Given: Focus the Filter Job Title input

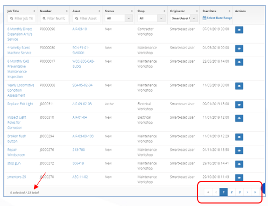Looking at the screenshot, I should (x=22, y=18).
